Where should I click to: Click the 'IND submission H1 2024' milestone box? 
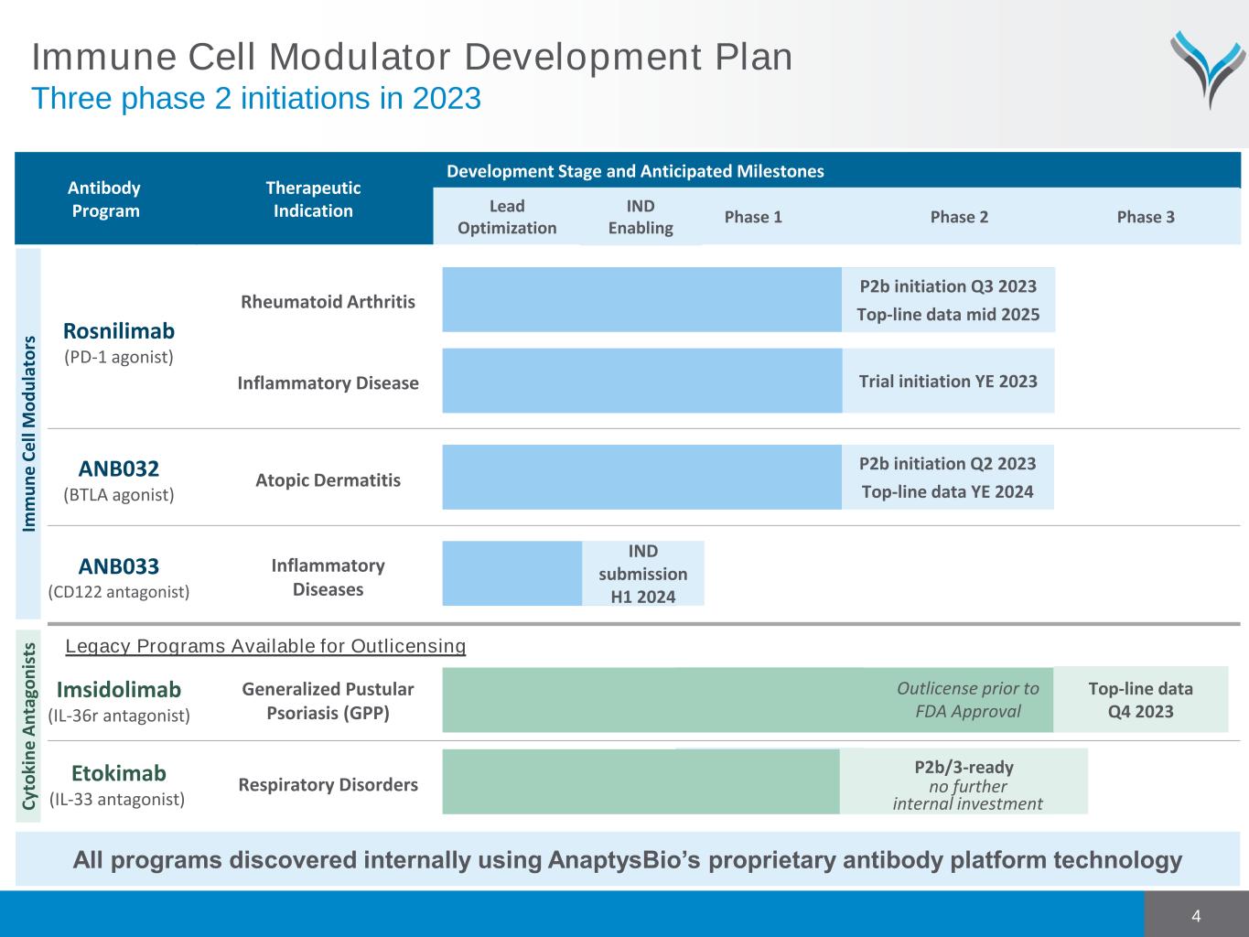(643, 574)
